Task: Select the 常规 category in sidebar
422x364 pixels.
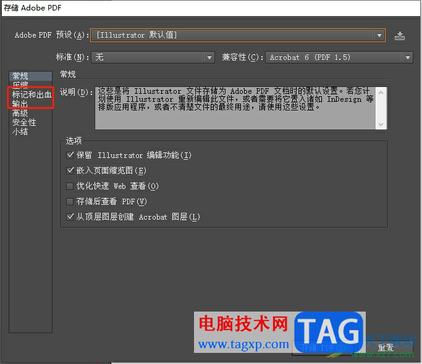Action: click(30, 76)
